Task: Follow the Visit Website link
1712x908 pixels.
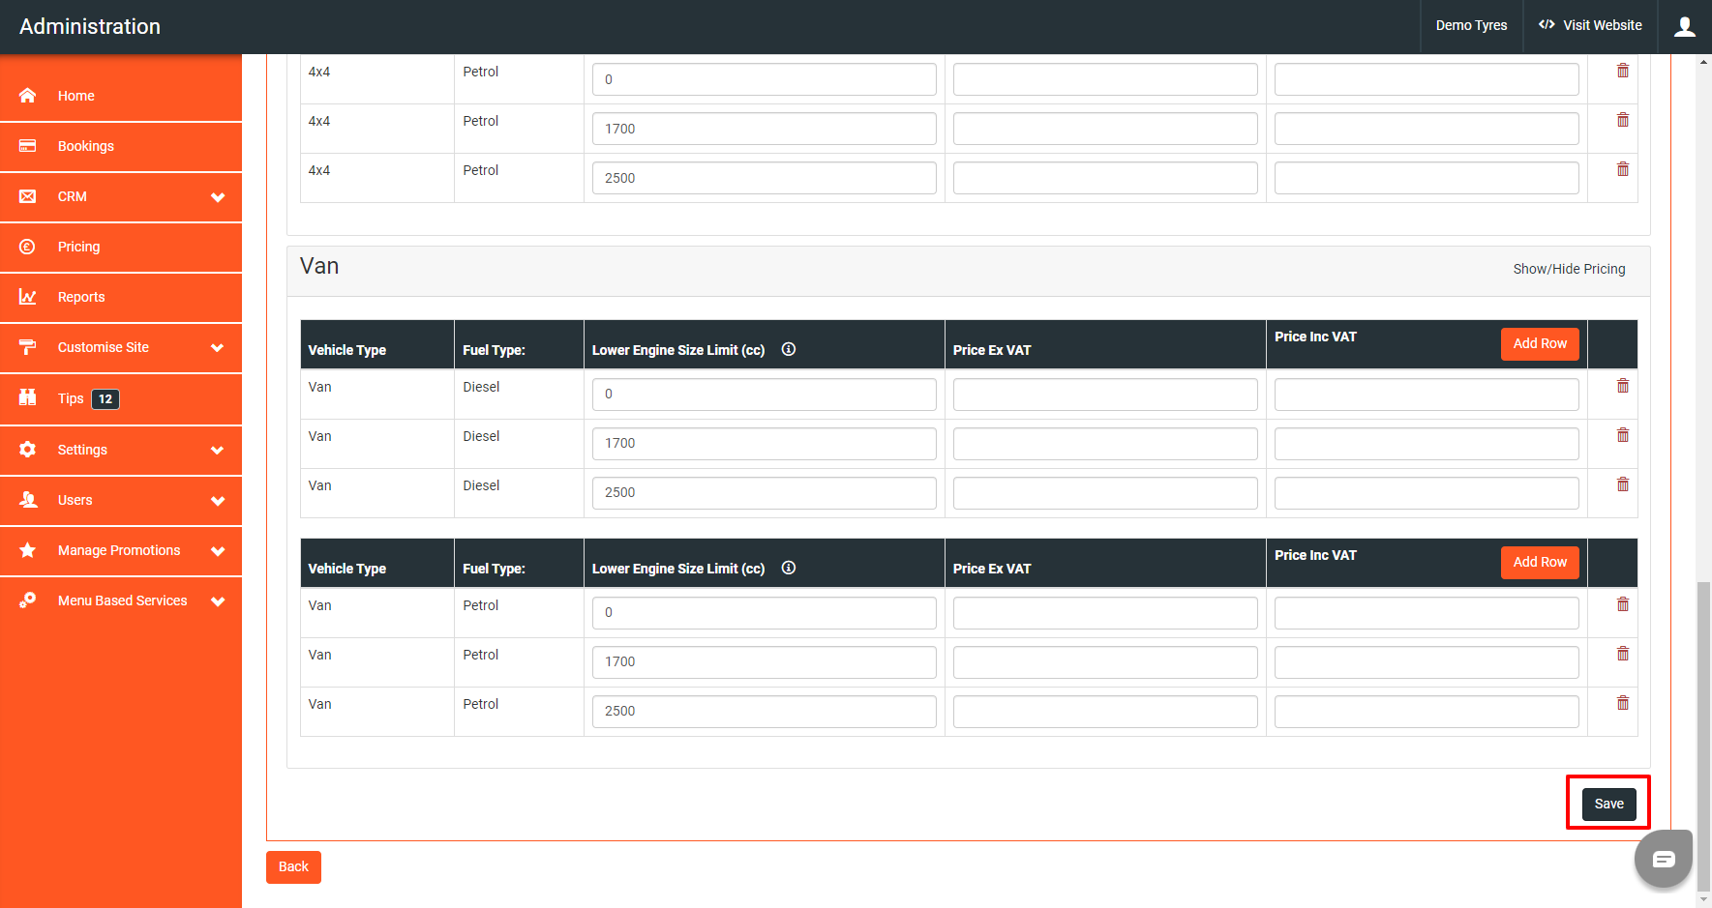Action: [1590, 25]
